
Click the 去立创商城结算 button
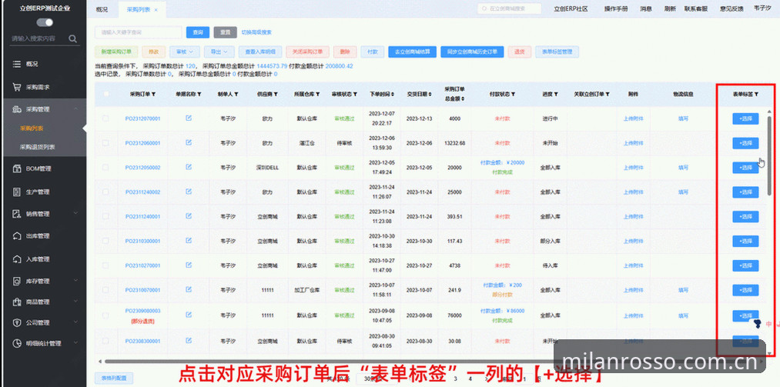click(413, 52)
